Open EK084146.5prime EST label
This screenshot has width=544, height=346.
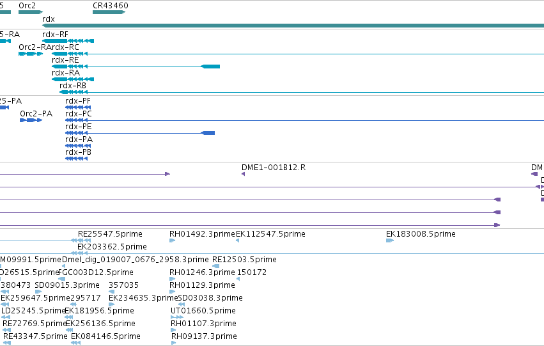click(x=106, y=337)
